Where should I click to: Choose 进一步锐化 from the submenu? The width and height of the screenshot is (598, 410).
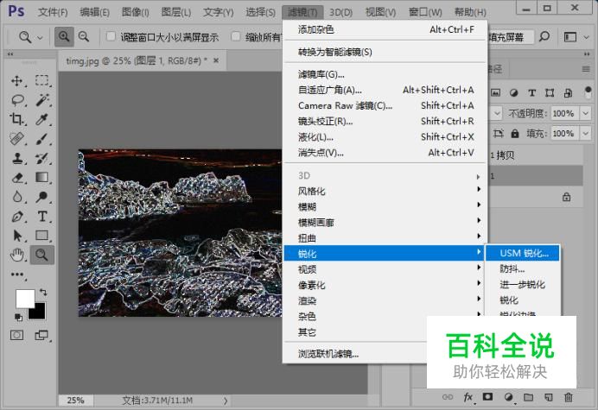[522, 285]
